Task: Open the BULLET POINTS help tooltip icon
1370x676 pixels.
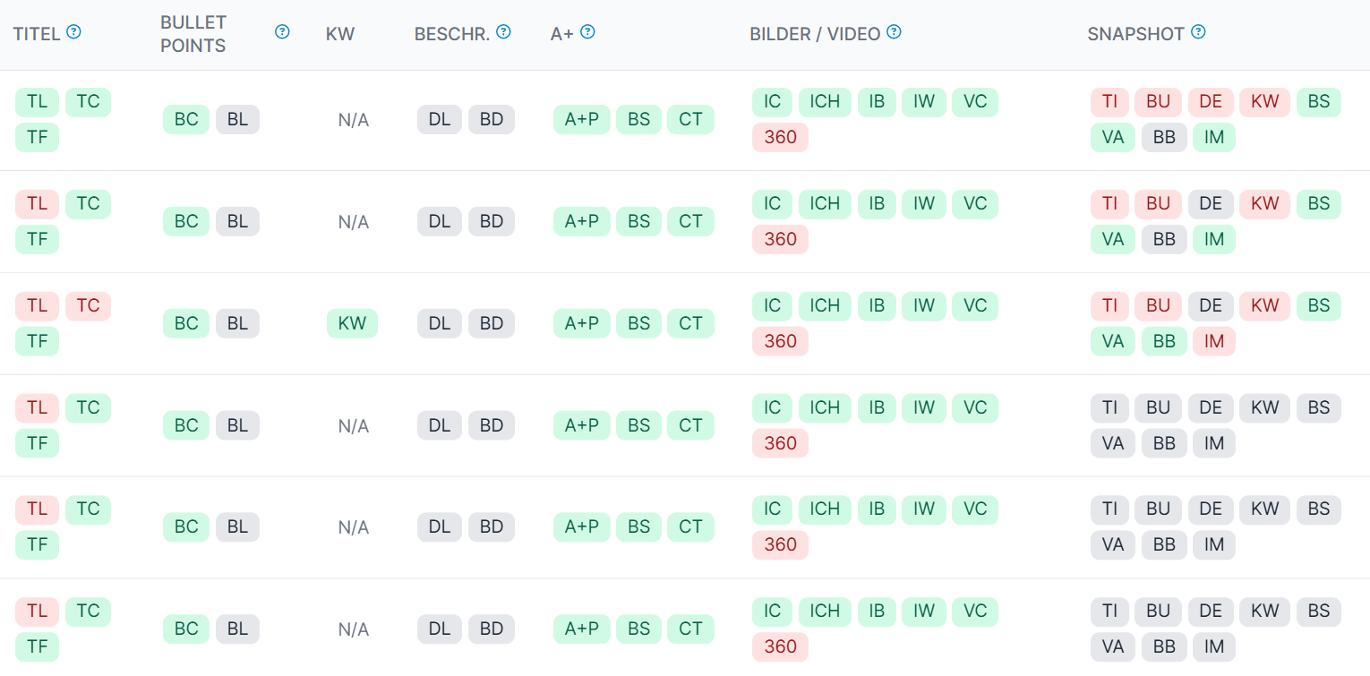Action: [282, 32]
